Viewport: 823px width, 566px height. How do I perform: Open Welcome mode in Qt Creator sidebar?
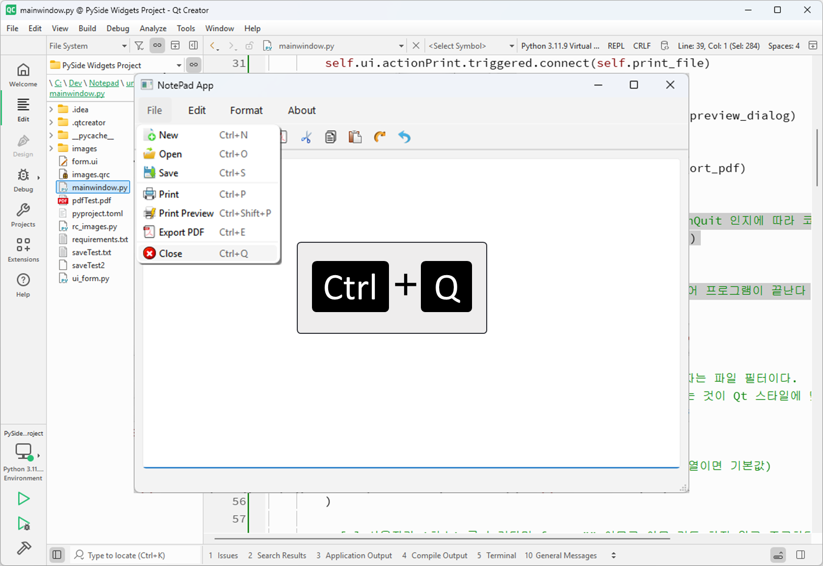(x=23, y=75)
